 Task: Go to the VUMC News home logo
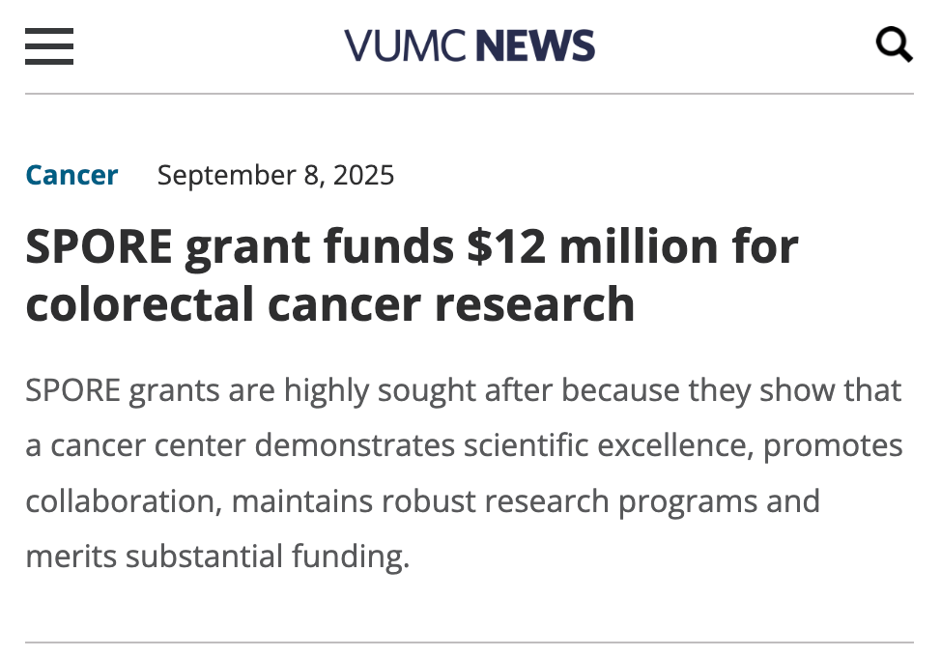tap(470, 45)
